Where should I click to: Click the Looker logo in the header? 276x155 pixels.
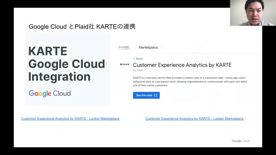[124, 47]
